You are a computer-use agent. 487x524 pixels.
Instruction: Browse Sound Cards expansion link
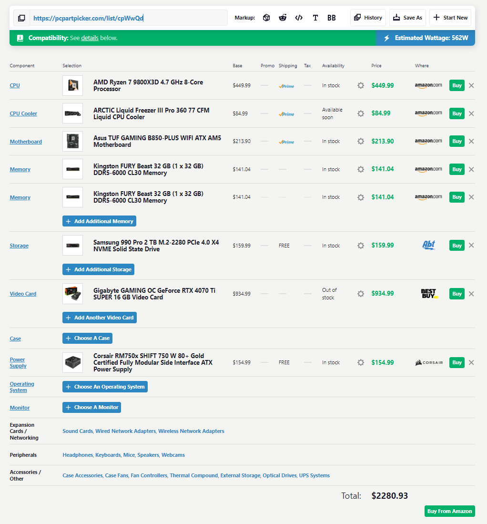click(x=78, y=431)
